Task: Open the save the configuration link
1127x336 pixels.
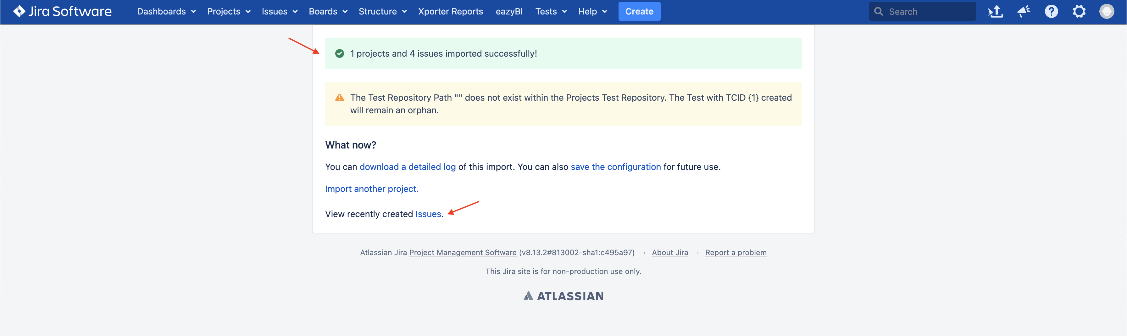Action: 616,167
